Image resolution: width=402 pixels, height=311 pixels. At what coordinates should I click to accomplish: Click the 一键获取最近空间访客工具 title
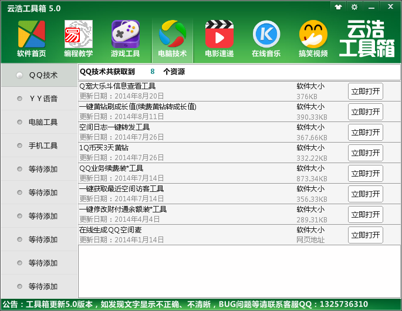coord(121,189)
